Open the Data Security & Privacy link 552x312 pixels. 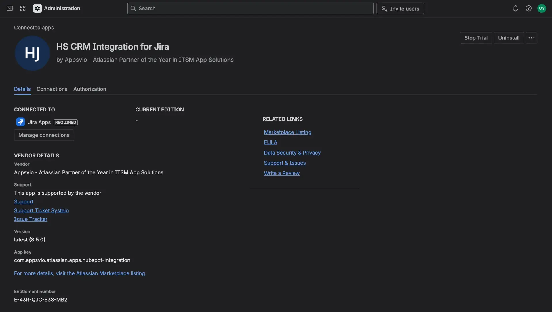click(292, 153)
